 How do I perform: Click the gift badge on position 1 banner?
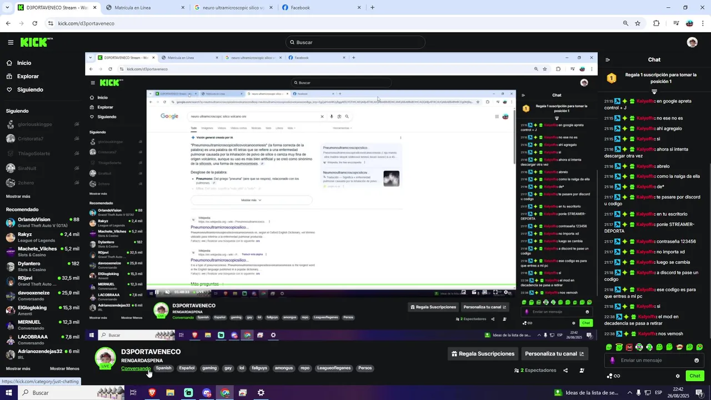coord(612,78)
